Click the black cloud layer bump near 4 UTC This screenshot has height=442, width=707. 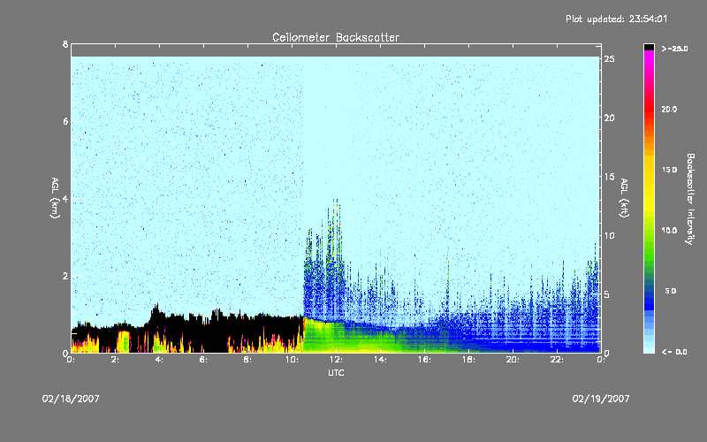tap(156, 314)
